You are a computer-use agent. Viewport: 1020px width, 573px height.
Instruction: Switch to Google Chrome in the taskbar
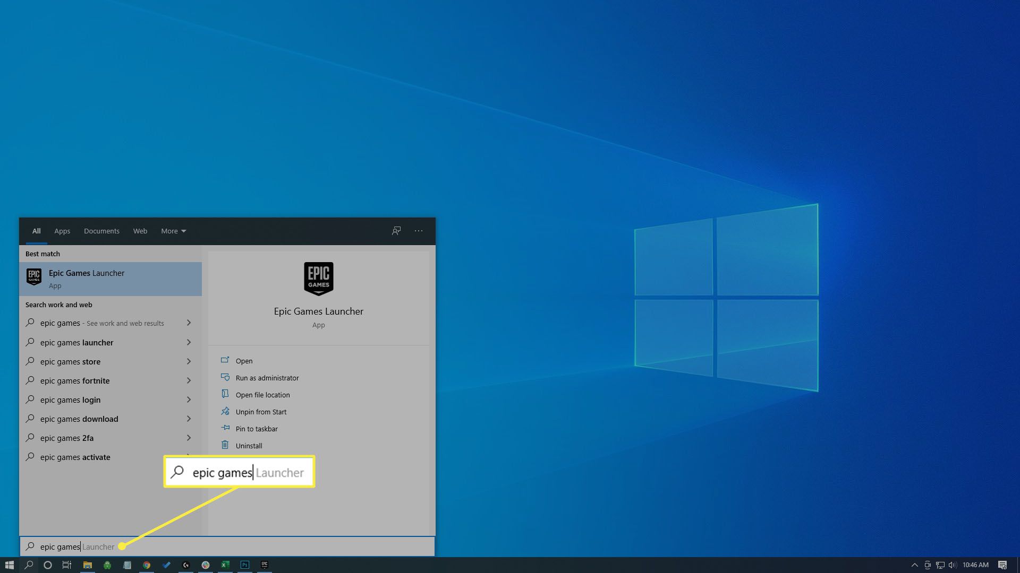(147, 565)
